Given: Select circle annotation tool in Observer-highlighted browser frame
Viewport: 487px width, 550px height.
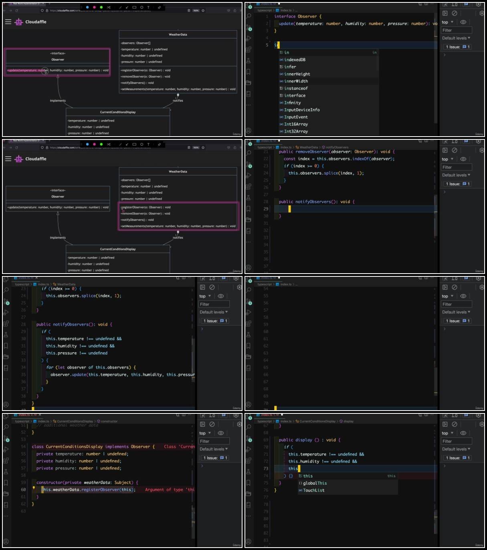Looking at the screenshot, I should 141,7.
